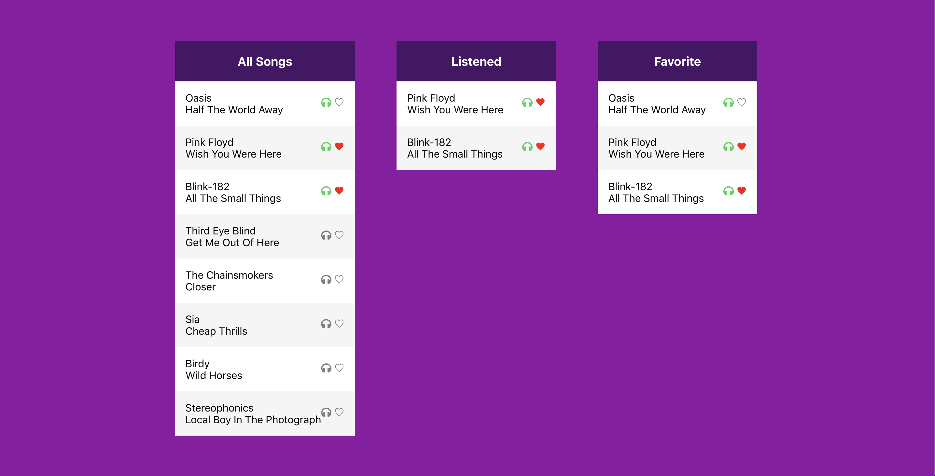Mark Sia Cheap Thrills as listened

pos(326,324)
